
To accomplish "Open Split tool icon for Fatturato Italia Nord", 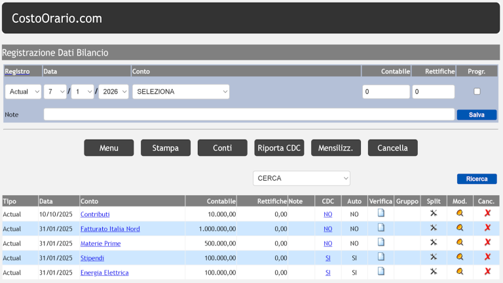I will pos(433,229).
